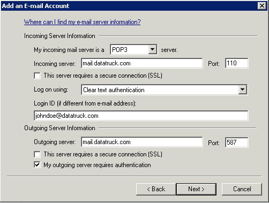Open the e-mail server information help link
The width and height of the screenshot is (269, 203).
tap(82, 22)
